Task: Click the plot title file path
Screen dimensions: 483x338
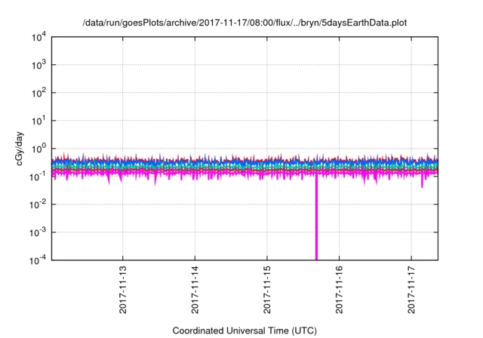Action: (245, 23)
